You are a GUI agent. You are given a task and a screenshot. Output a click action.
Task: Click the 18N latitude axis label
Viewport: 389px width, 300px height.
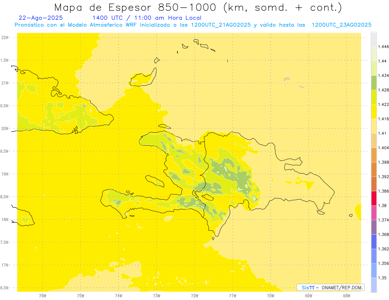(x=5, y=220)
